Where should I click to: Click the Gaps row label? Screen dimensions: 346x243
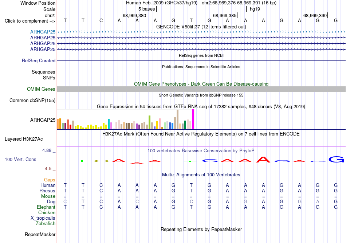point(50,180)
